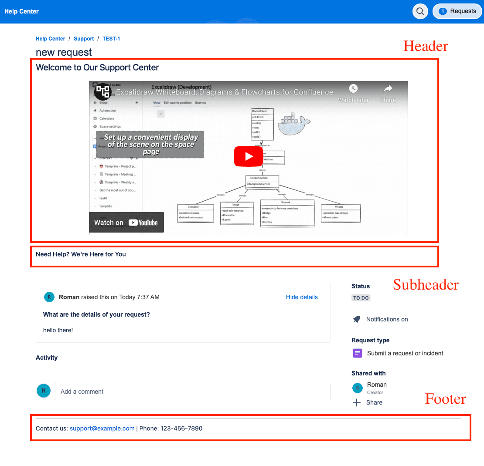
Task: Click the TO DO status badge
Action: [x=361, y=298]
